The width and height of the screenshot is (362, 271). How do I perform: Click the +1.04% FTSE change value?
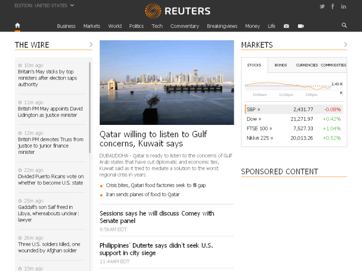[x=332, y=129]
